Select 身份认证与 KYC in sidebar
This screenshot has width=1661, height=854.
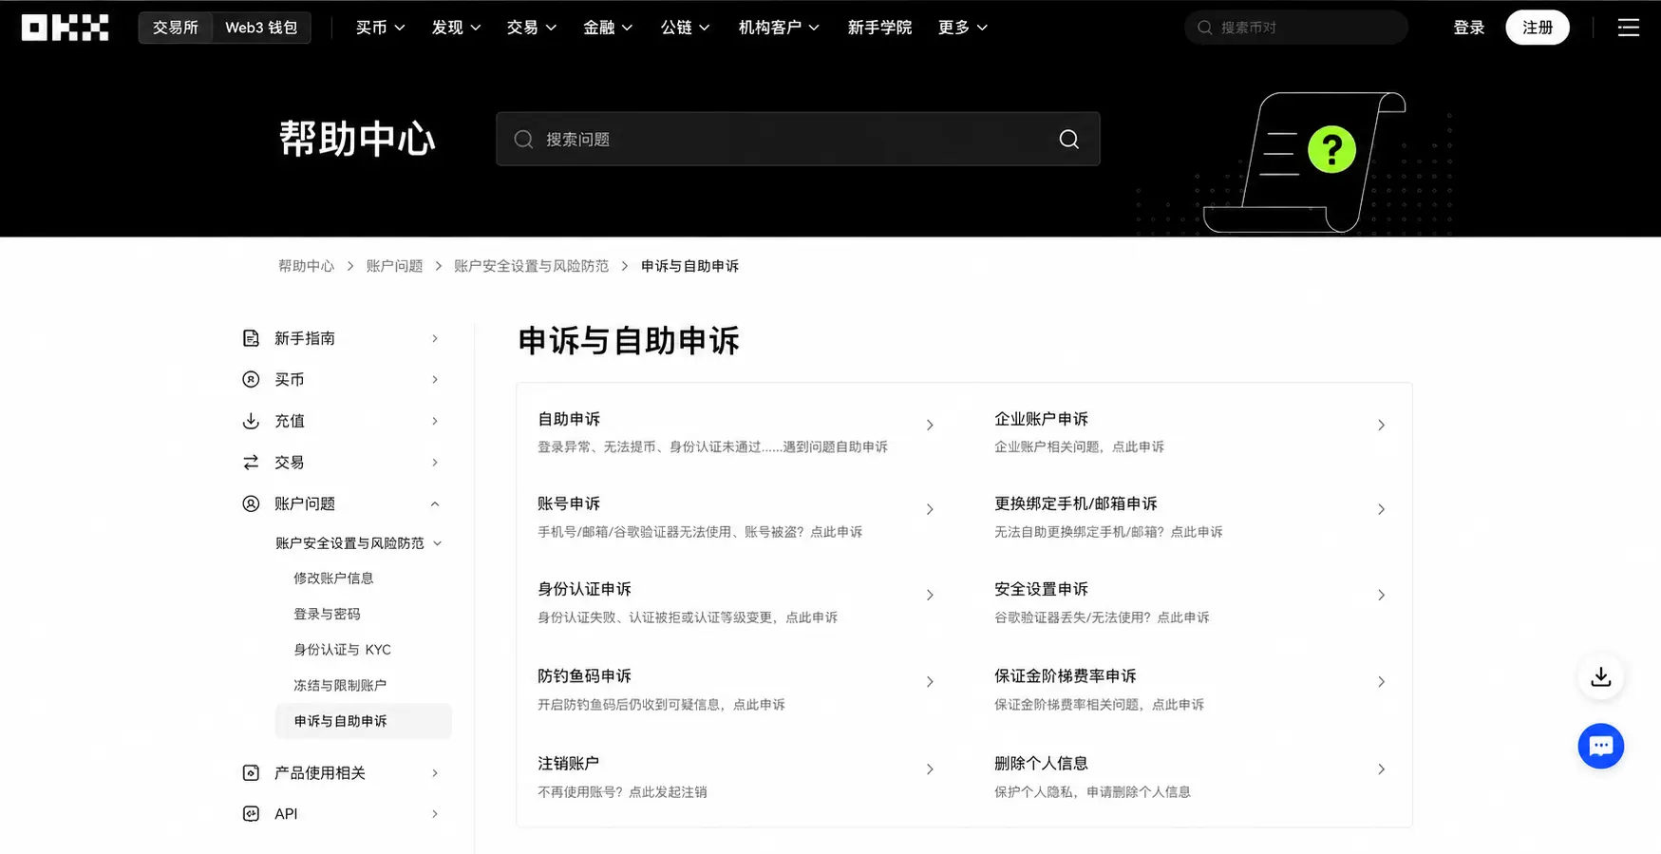[x=342, y=650]
